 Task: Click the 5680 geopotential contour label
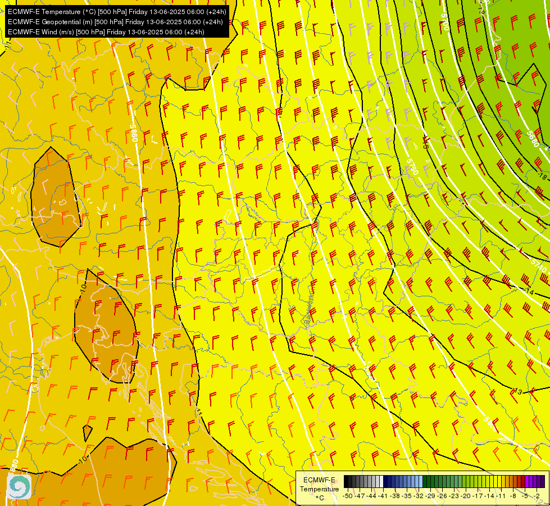click(533, 139)
